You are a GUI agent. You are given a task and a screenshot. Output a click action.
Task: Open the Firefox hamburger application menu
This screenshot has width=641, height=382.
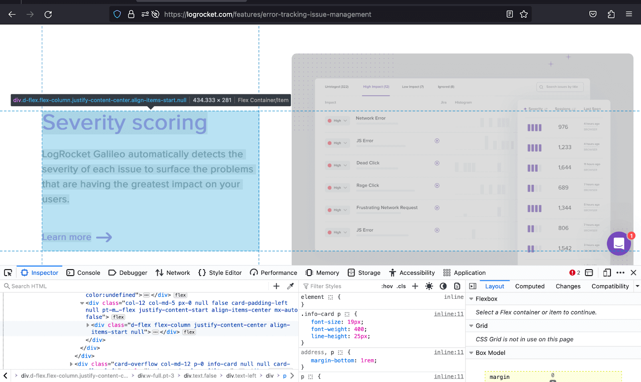[629, 14]
